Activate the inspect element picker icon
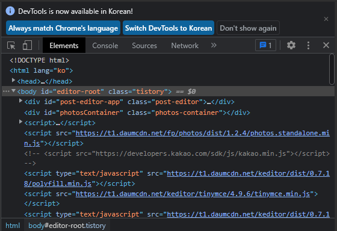Screen dimensions: 337x231 11,45
